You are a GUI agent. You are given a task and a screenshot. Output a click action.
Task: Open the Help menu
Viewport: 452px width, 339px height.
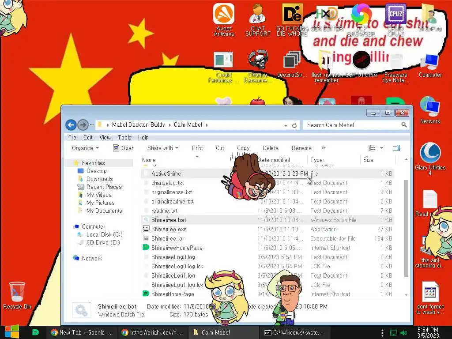(143, 137)
